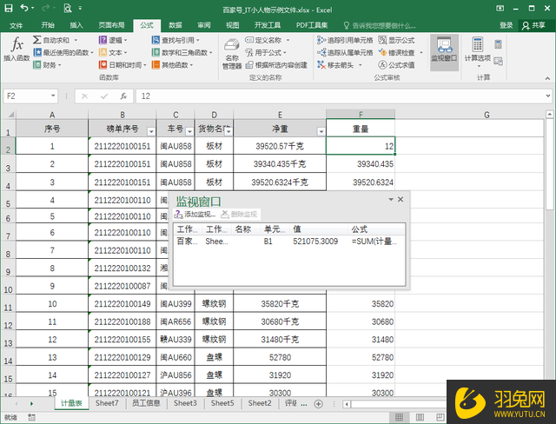This screenshot has height=424, width=556.
Task: Click Calculate Sheet icon
Action: pos(498,62)
